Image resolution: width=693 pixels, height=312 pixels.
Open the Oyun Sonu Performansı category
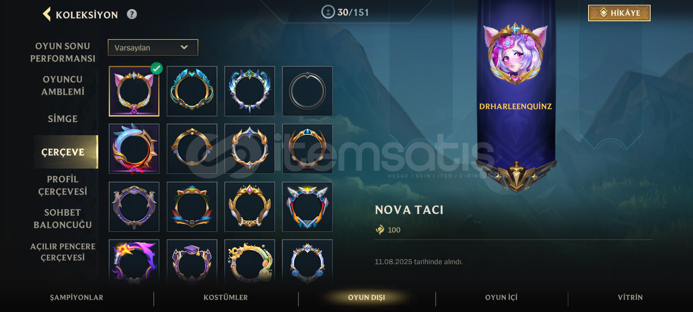pos(63,52)
